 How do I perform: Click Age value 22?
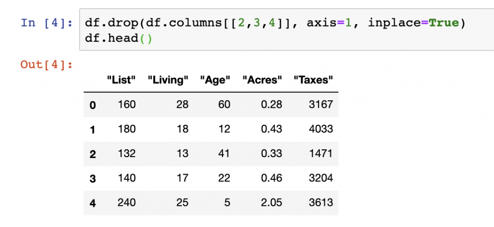[224, 178]
